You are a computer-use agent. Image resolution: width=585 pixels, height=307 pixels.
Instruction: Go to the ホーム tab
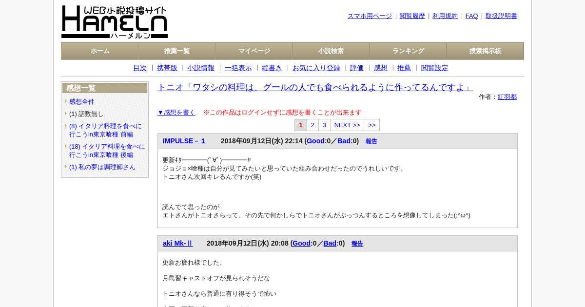click(x=100, y=51)
